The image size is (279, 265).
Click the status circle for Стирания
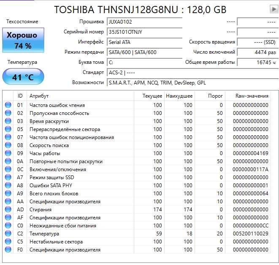pos(8,209)
